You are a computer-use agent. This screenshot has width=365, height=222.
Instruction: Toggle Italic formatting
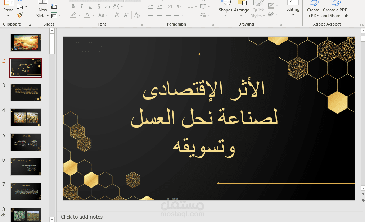tap(81, 6)
